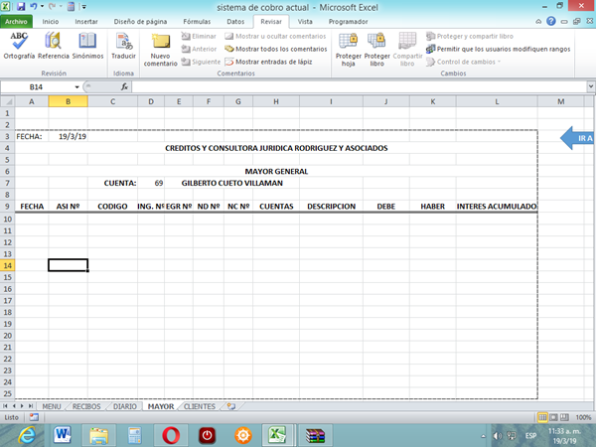Open the Referencia research tool
The width and height of the screenshot is (596, 447).
tap(54, 45)
